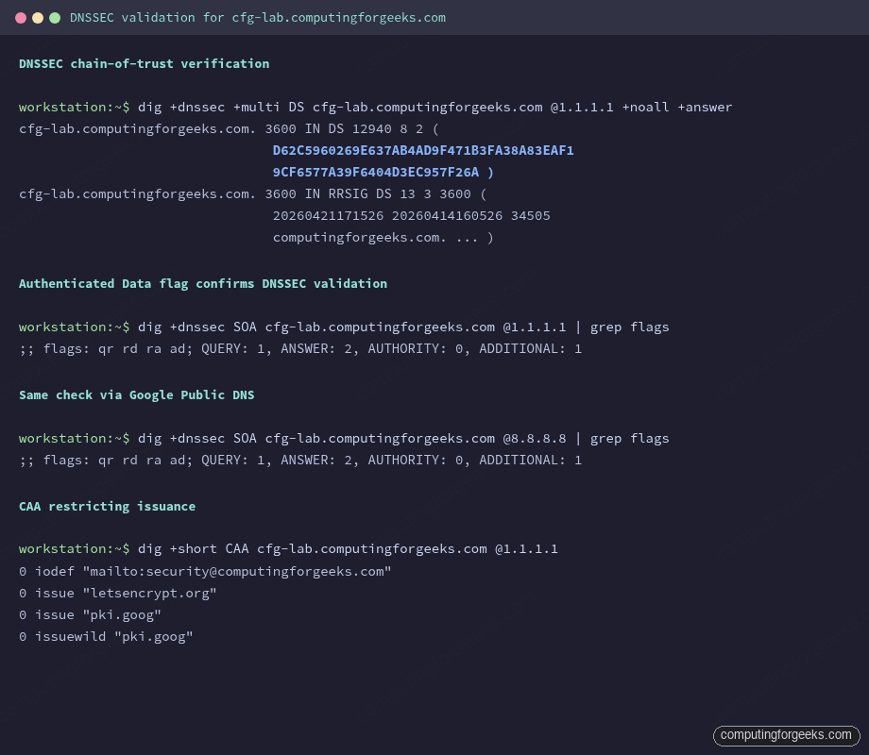Click the Authenticated Data flag heading
Image resolution: width=869 pixels, height=755 pixels.
point(202,283)
